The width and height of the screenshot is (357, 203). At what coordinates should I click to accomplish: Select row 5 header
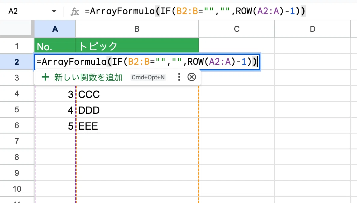pyautogui.click(x=17, y=109)
